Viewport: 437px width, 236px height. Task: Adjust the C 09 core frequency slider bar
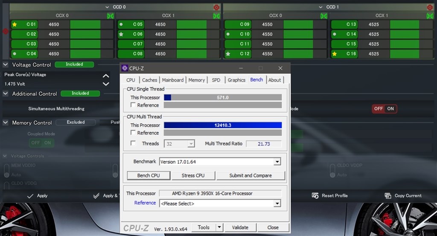click(x=305, y=24)
